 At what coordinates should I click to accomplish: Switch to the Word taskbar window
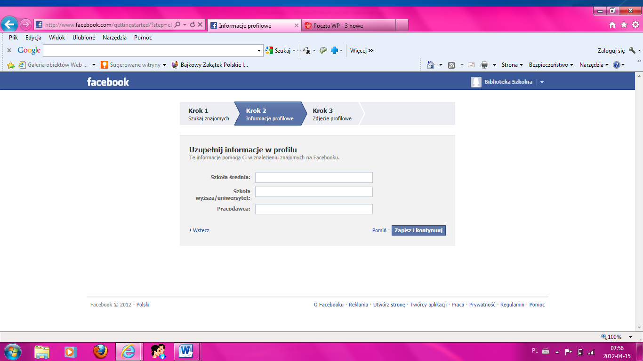(187, 351)
